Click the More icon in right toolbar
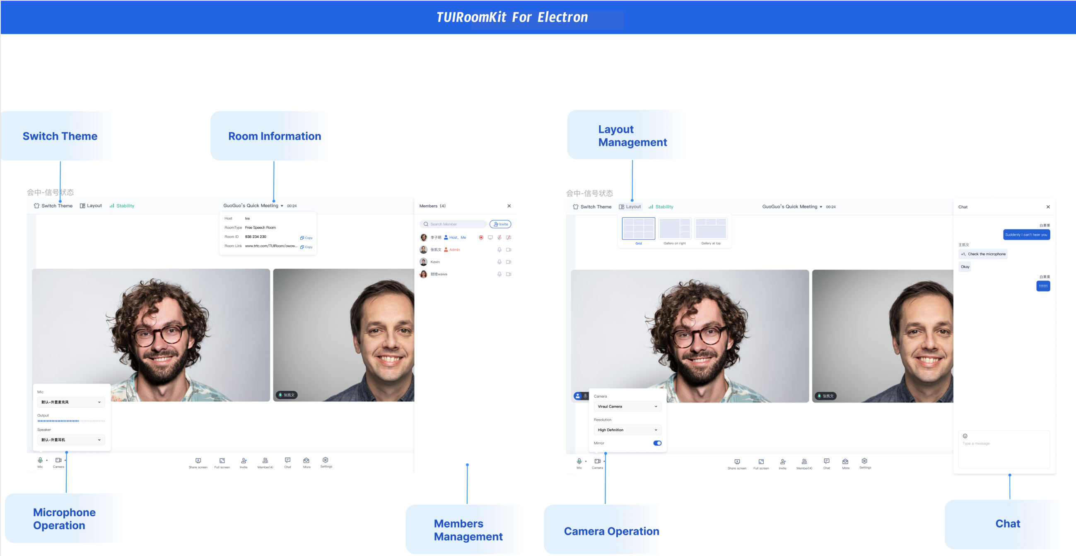 [845, 462]
